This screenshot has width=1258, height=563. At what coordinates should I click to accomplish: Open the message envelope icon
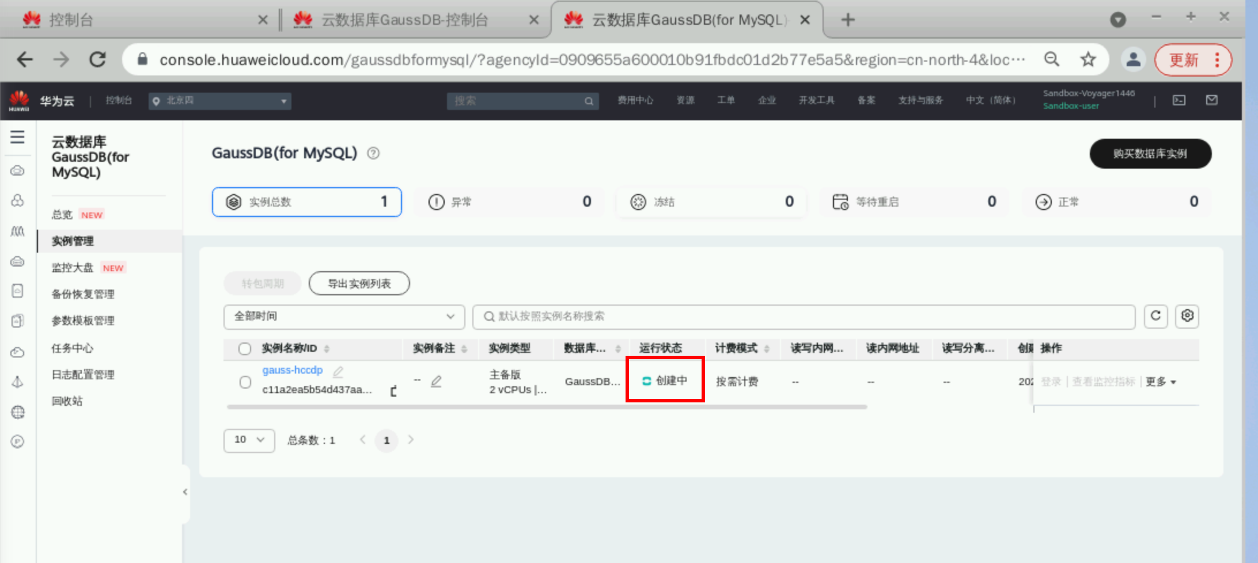[x=1212, y=100]
